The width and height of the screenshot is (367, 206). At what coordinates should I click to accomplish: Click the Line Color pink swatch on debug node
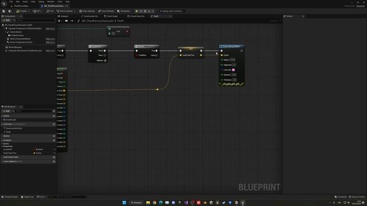(x=233, y=70)
